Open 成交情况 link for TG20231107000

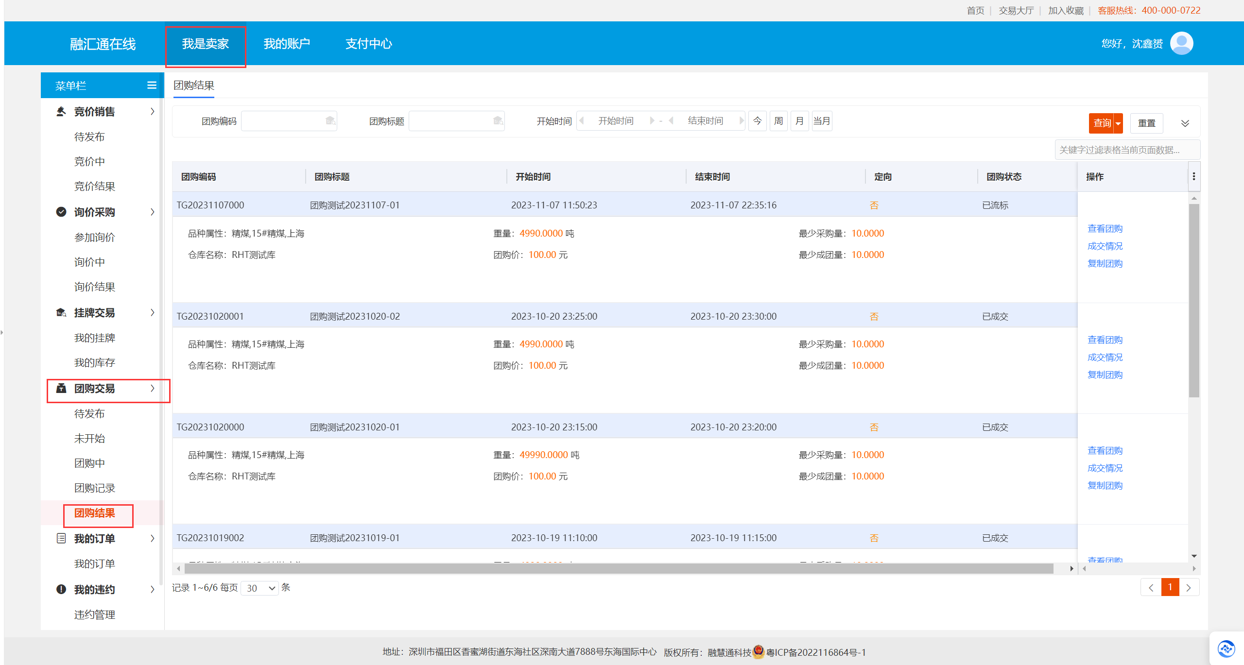1105,246
